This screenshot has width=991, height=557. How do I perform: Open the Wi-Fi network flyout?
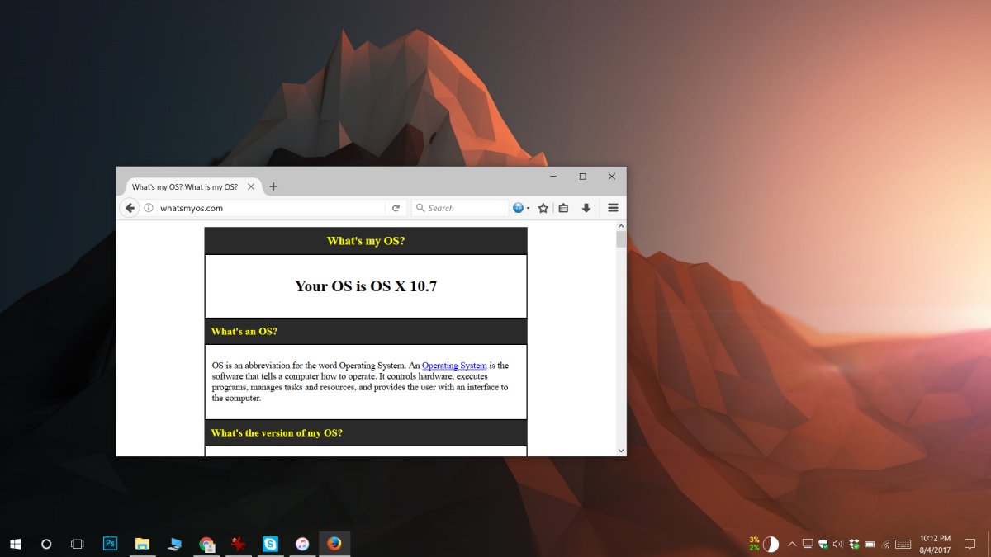point(885,544)
